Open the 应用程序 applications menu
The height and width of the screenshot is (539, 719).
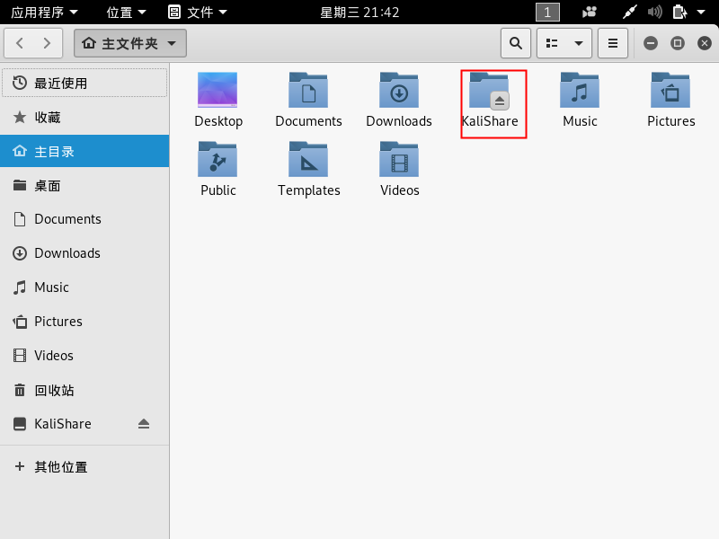click(44, 12)
